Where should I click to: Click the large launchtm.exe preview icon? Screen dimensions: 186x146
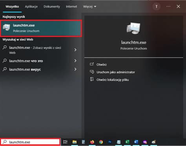(x=133, y=28)
